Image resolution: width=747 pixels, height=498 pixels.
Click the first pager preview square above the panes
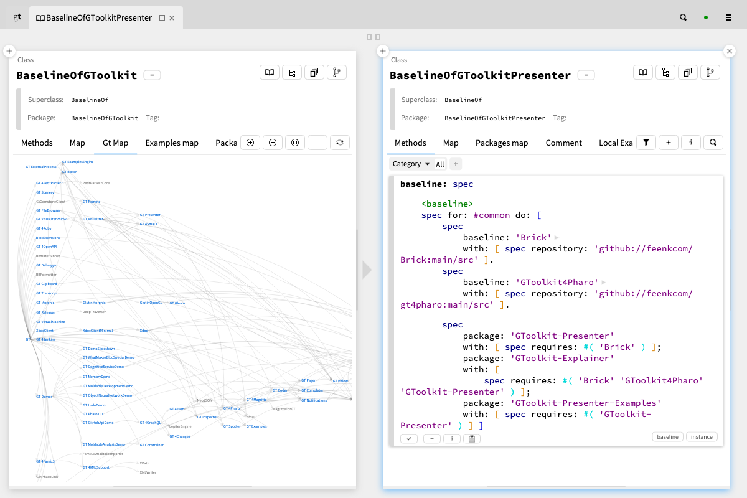pyautogui.click(x=369, y=37)
